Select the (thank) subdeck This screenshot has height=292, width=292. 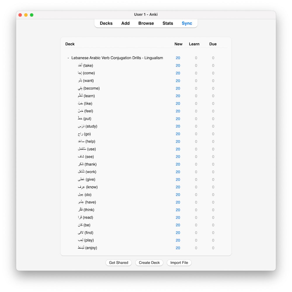click(87, 164)
